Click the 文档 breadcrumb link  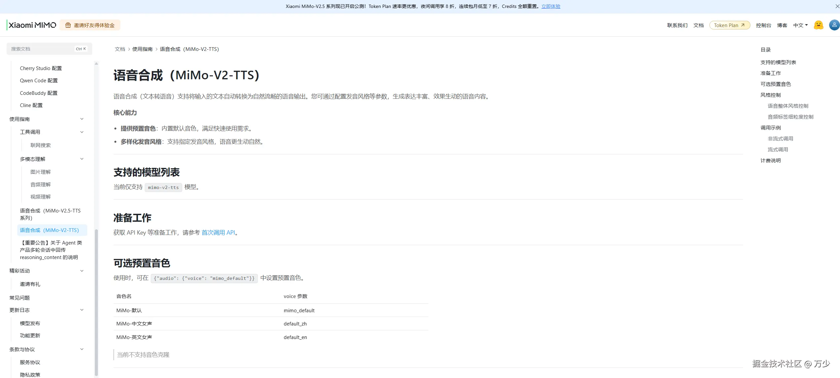point(120,49)
